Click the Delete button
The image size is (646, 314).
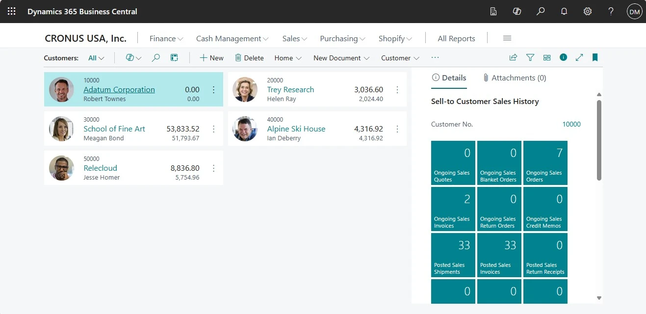pos(249,58)
